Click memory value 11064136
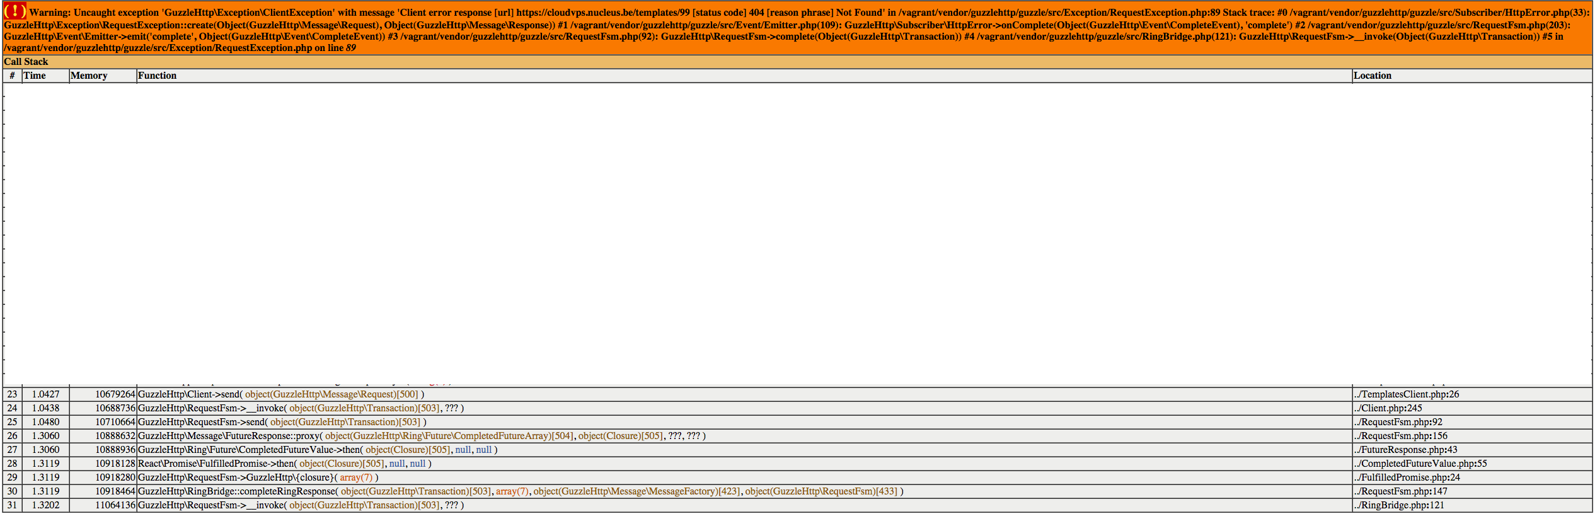 click(x=115, y=505)
